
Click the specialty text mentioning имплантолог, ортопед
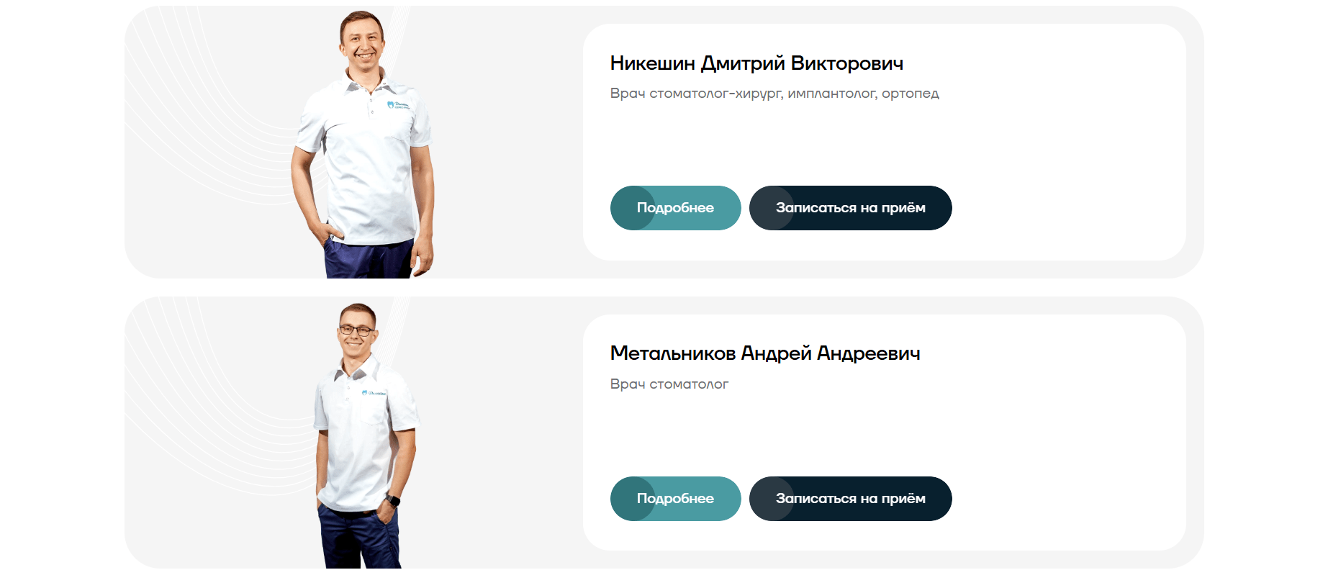(774, 94)
